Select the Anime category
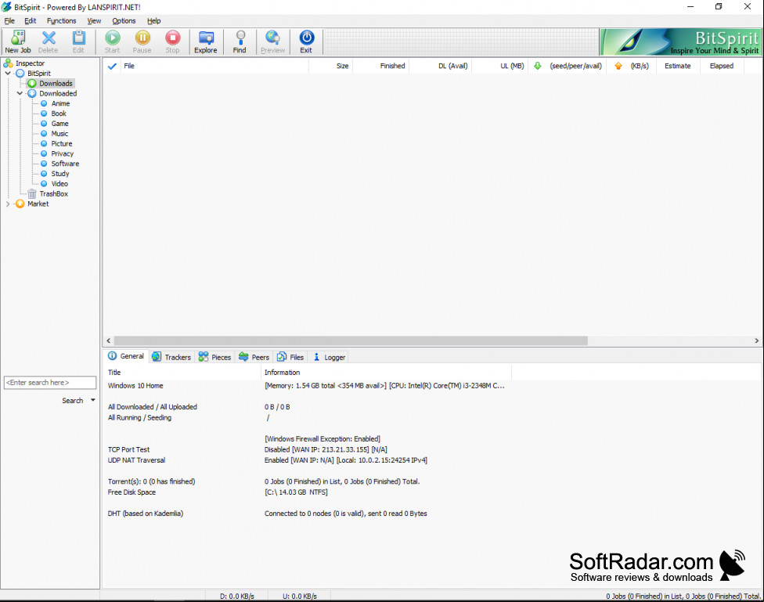The height and width of the screenshot is (602, 764). (60, 103)
